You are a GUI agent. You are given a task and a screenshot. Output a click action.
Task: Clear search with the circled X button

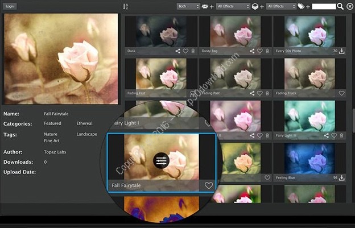(x=349, y=6)
